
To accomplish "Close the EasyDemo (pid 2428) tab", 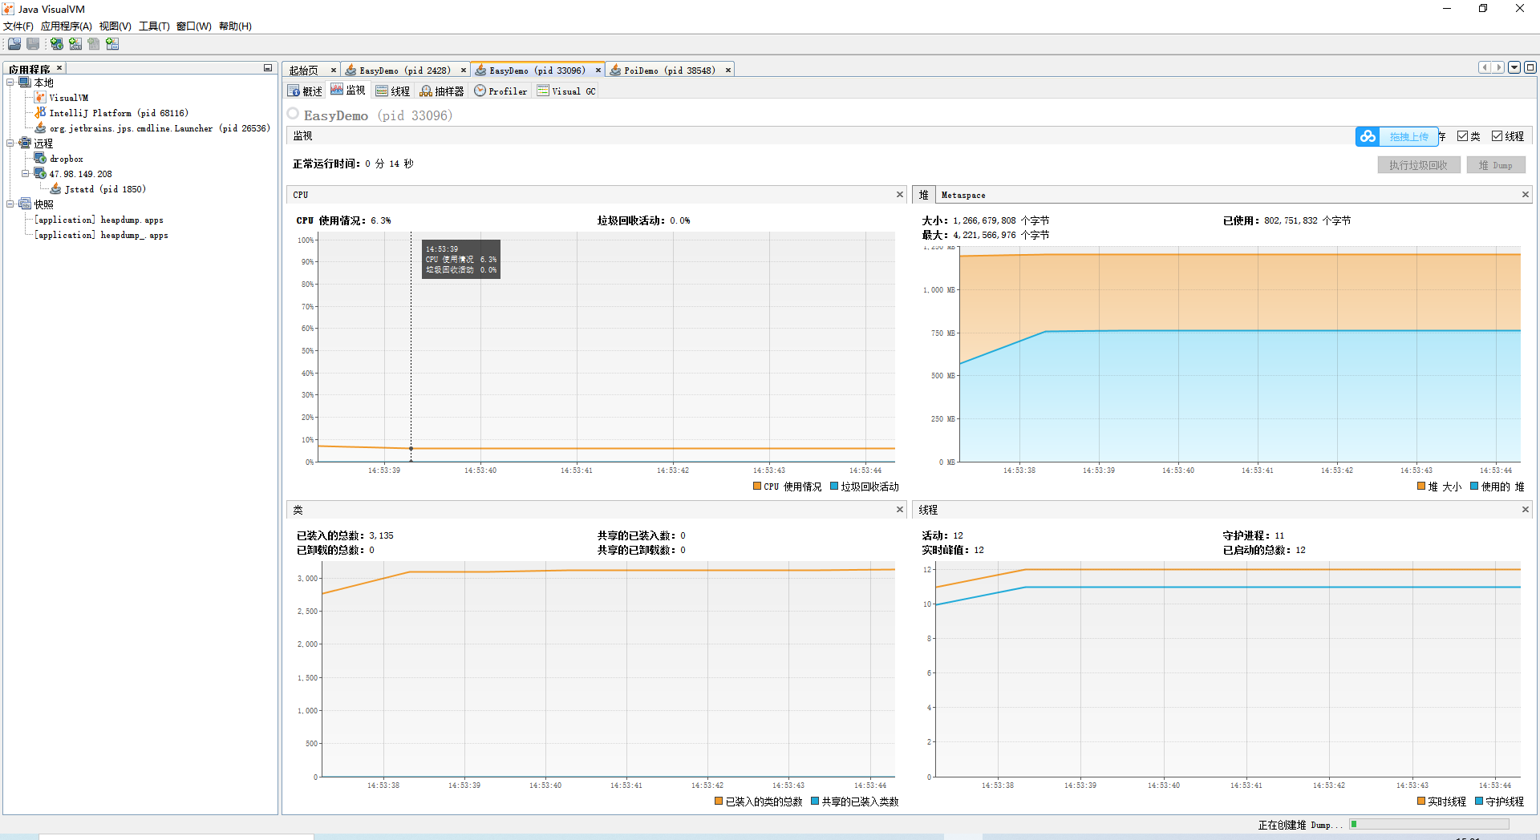I will pos(463,71).
